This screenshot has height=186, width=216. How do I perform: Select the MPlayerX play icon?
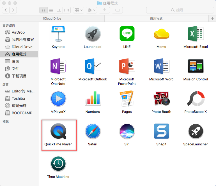(58, 99)
